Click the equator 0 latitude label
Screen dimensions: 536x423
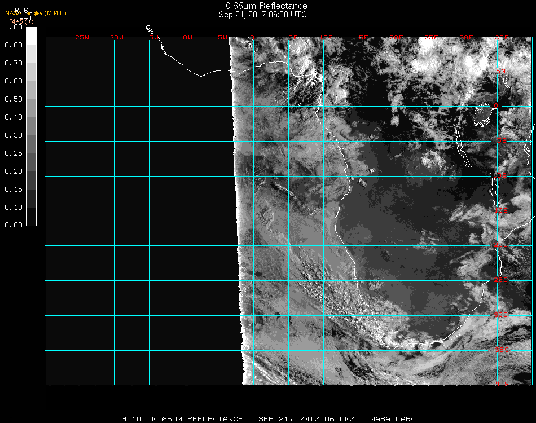point(496,105)
